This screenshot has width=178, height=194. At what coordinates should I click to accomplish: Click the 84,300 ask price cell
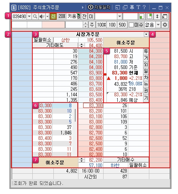pyautogui.click(x=91, y=51)
